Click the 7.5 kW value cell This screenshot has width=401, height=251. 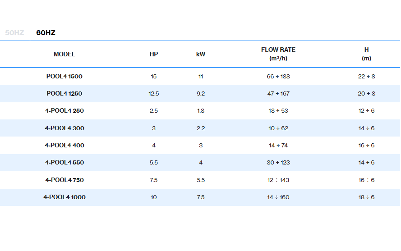201,197
